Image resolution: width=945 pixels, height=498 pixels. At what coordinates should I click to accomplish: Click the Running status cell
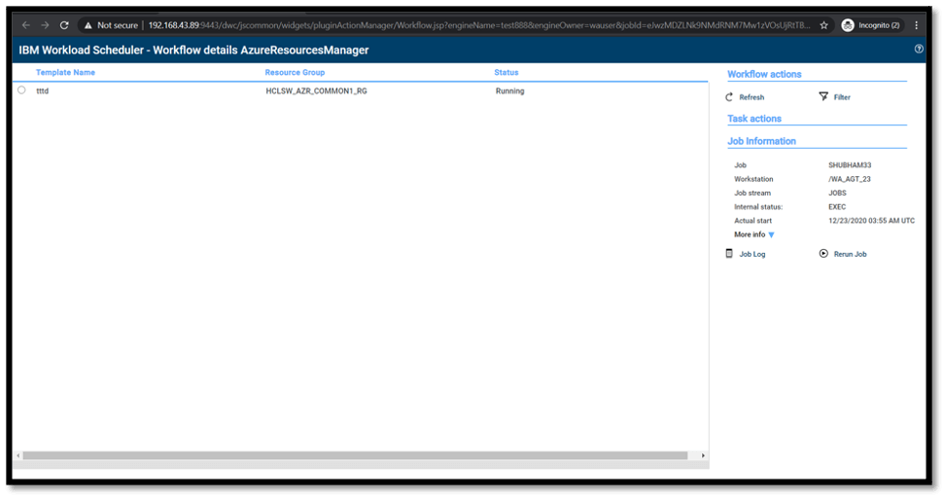pos(509,91)
